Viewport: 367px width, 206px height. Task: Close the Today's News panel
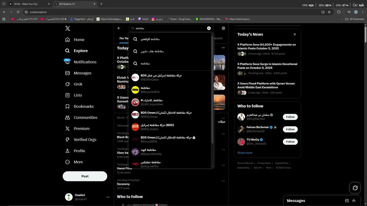pos(295,34)
